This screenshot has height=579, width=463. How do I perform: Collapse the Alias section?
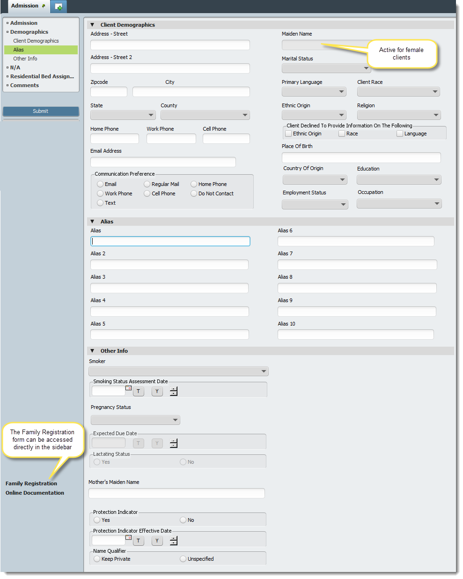pyautogui.click(x=92, y=222)
